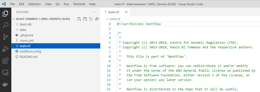
Task: Click the 'This file is part of' comment line
Action: (157, 57)
